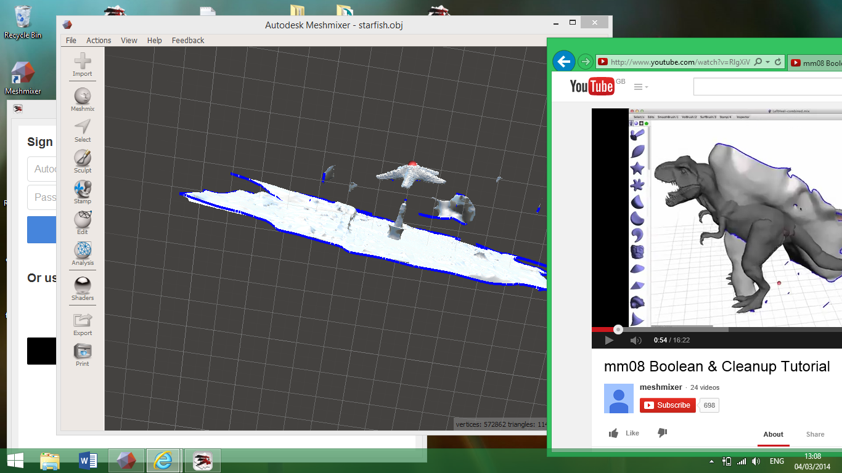
Task: Click the vertices and triangles status text
Action: tap(501, 424)
